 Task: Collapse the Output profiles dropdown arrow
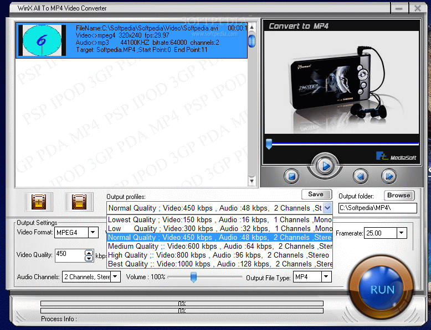pos(327,208)
